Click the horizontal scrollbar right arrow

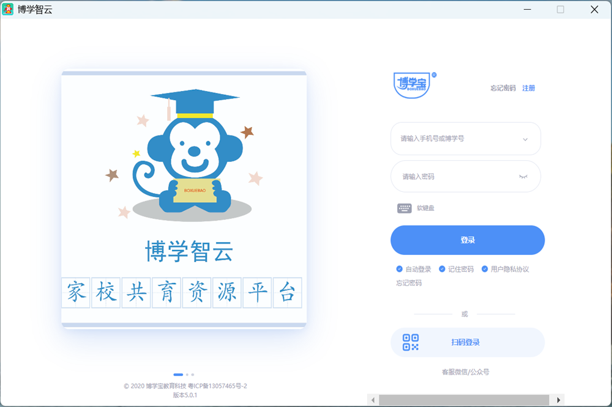tap(559, 400)
